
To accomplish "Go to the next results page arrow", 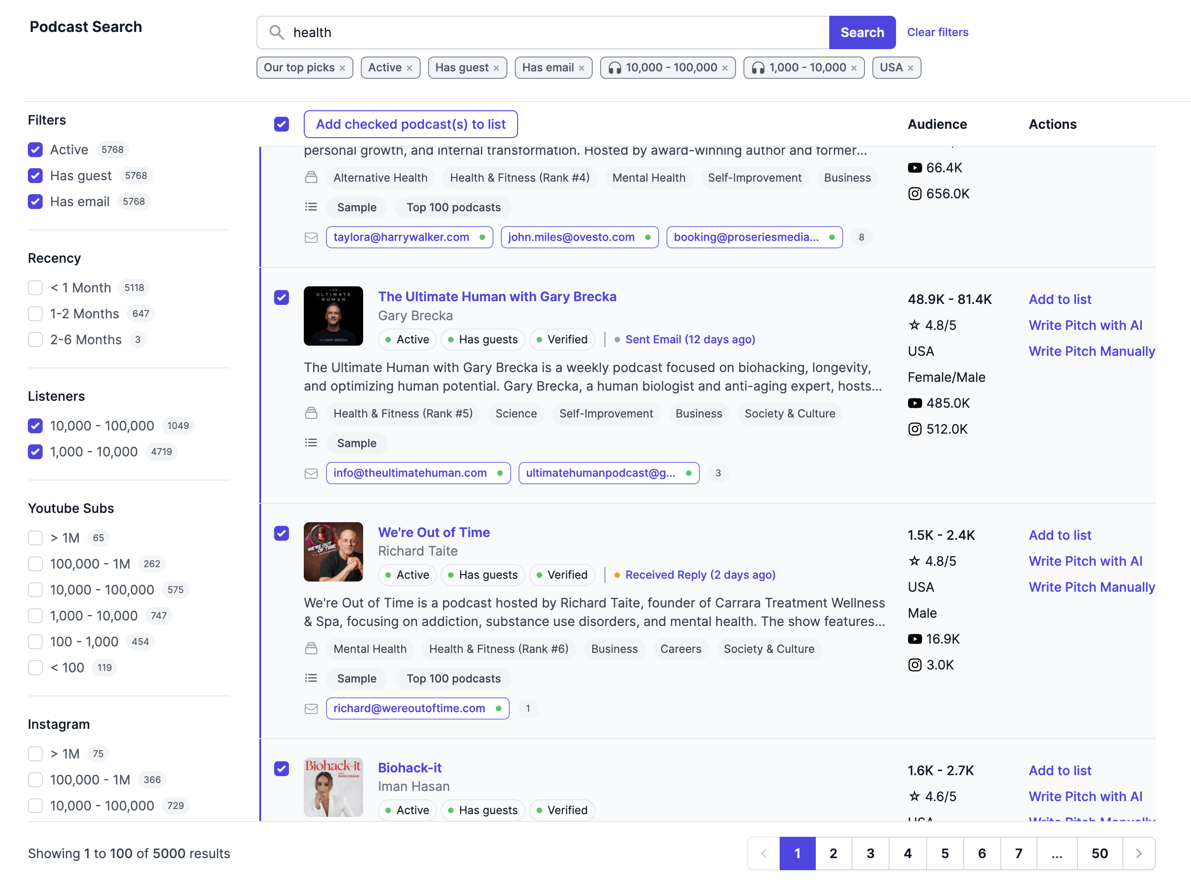I will (1138, 853).
